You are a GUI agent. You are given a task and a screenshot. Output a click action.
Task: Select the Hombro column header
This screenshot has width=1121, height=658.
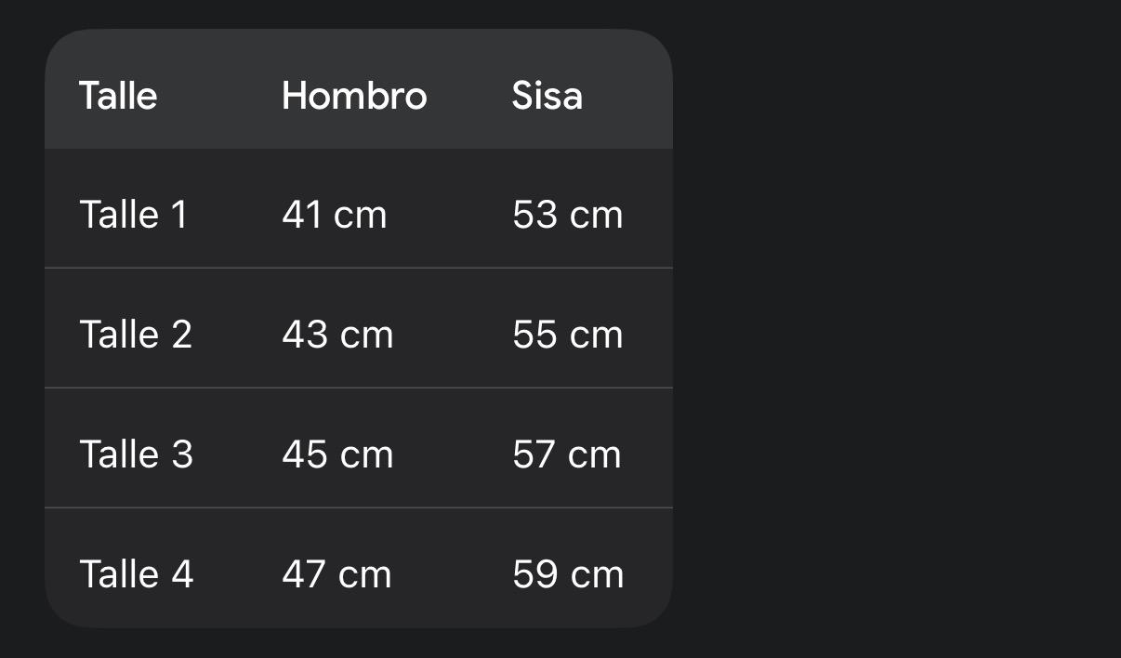(354, 96)
